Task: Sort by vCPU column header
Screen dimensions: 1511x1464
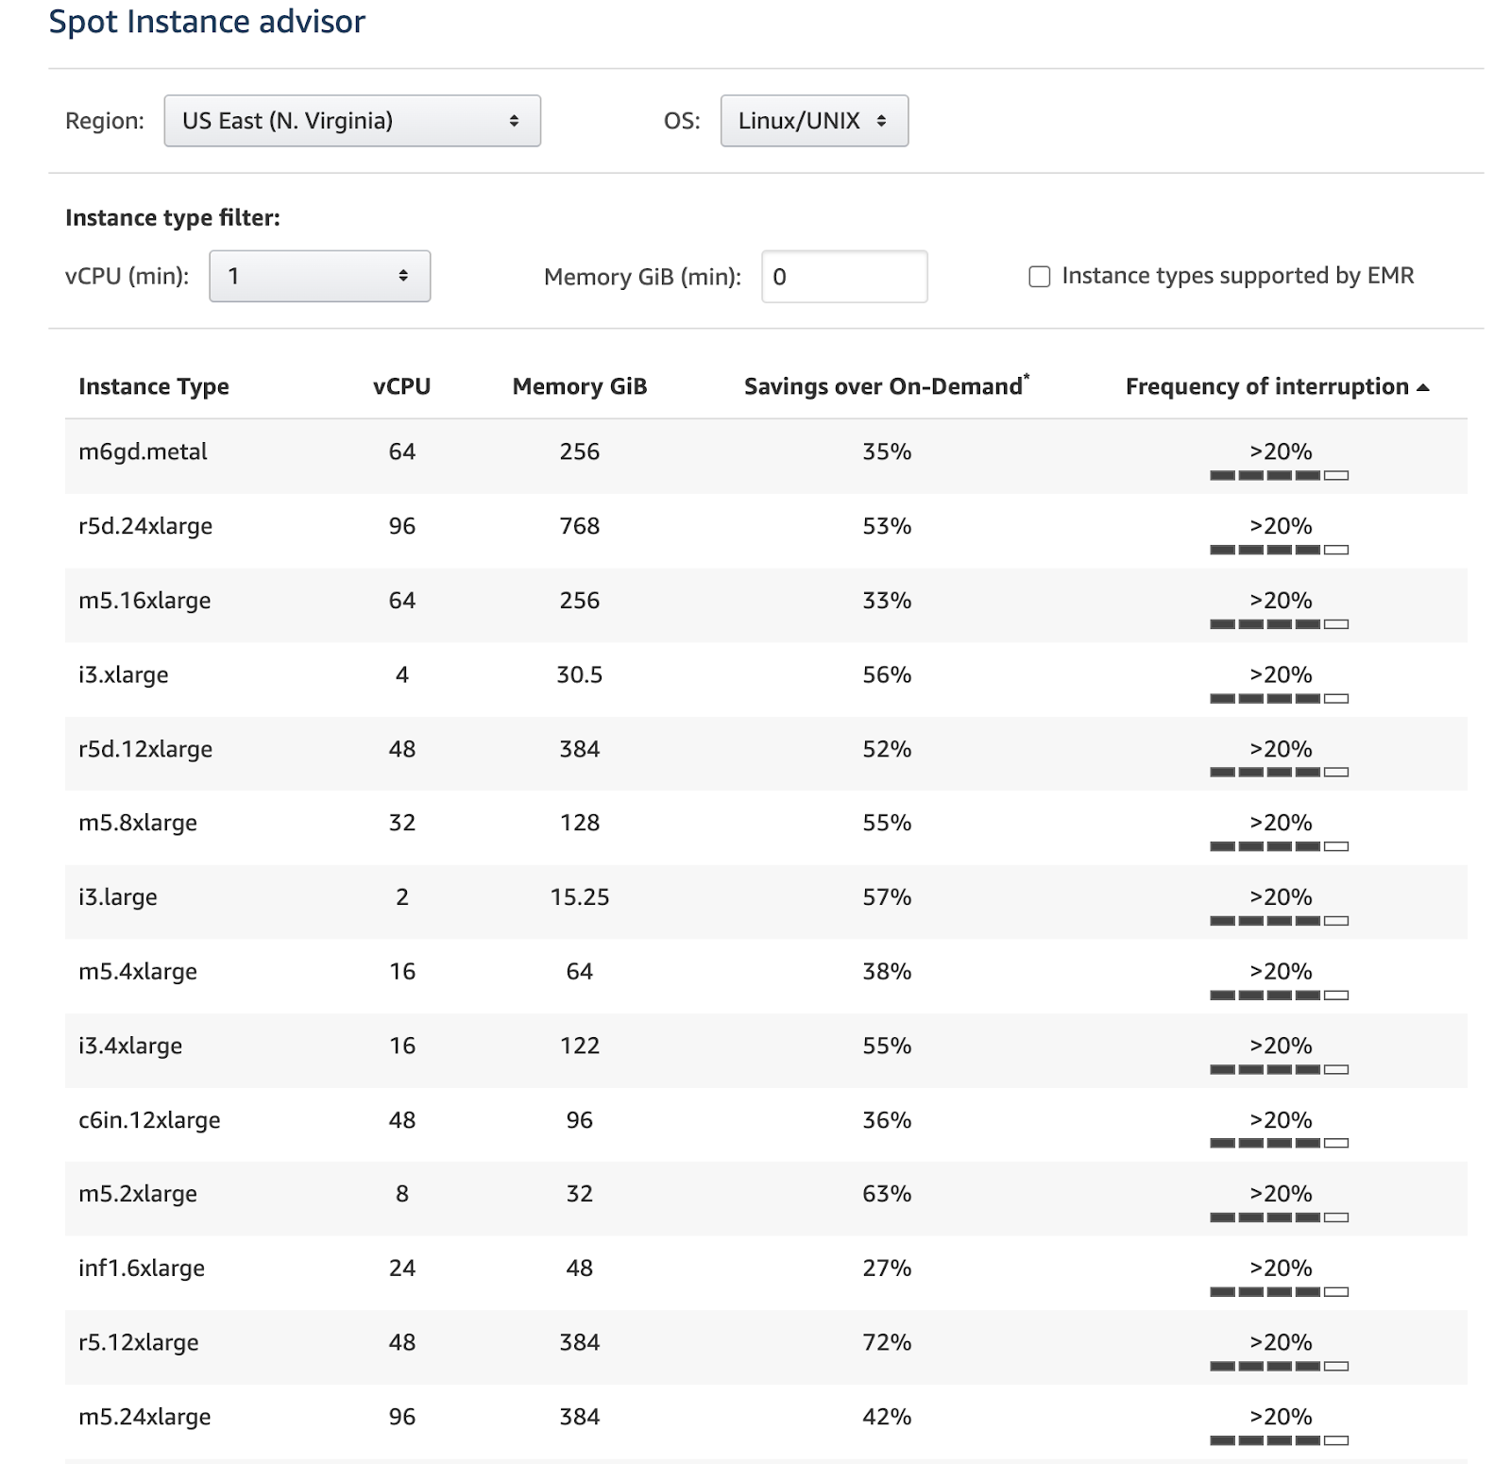Action: click(401, 387)
